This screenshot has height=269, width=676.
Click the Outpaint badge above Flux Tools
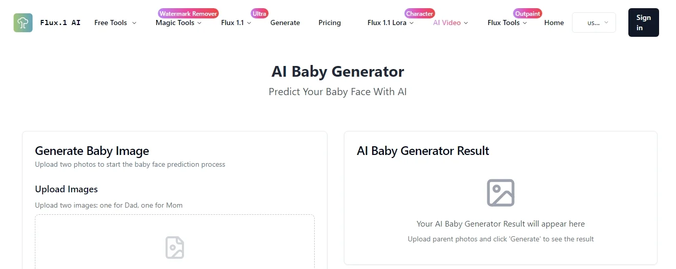(527, 14)
